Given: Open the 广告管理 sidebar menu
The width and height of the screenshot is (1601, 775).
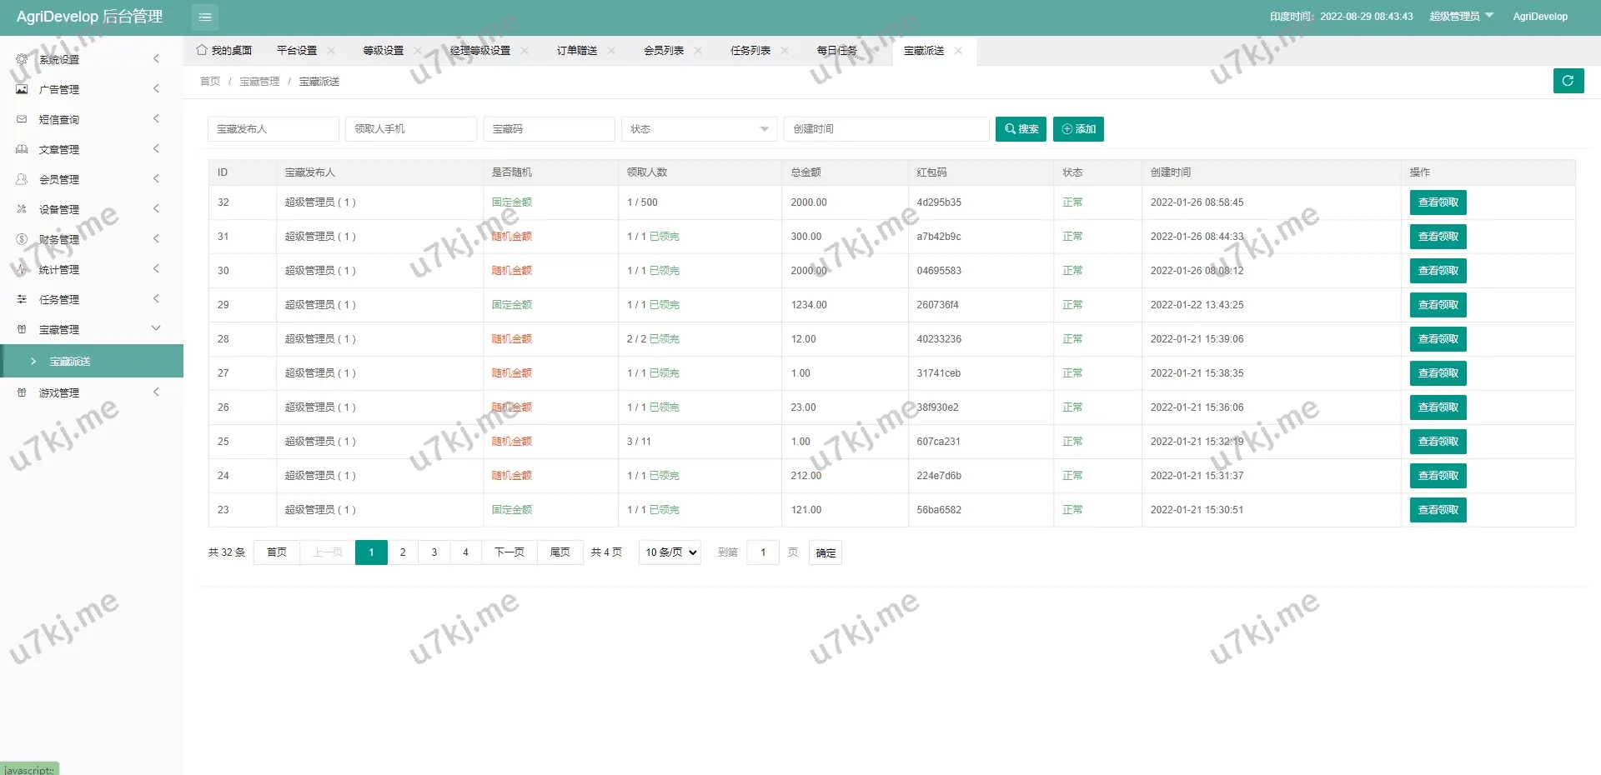Looking at the screenshot, I should tap(58, 89).
